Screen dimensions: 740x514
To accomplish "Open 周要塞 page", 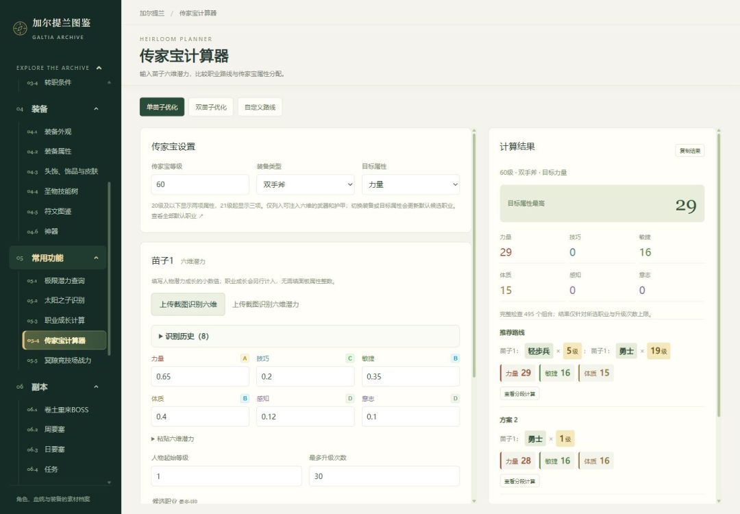I will click(54, 430).
